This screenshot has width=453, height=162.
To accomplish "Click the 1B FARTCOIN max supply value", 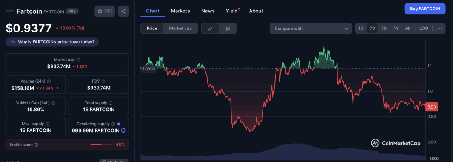I will [x=35, y=131].
